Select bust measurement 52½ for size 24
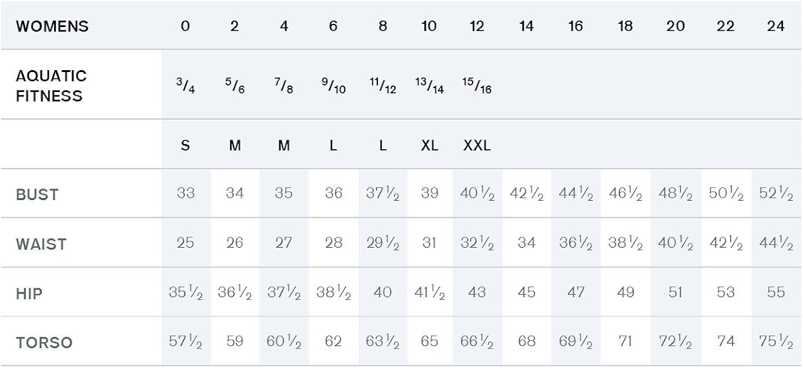The height and width of the screenshot is (368, 803). point(775,194)
